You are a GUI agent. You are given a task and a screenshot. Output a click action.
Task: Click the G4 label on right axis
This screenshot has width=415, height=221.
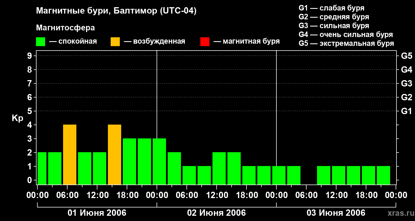point(406,70)
